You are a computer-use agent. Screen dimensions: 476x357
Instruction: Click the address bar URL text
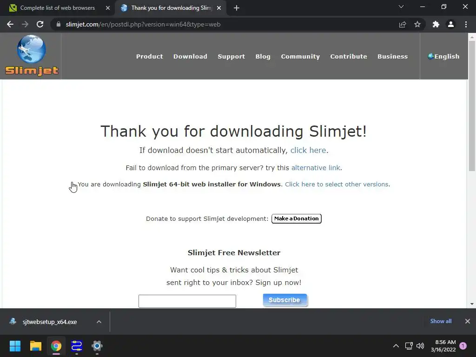click(x=143, y=24)
